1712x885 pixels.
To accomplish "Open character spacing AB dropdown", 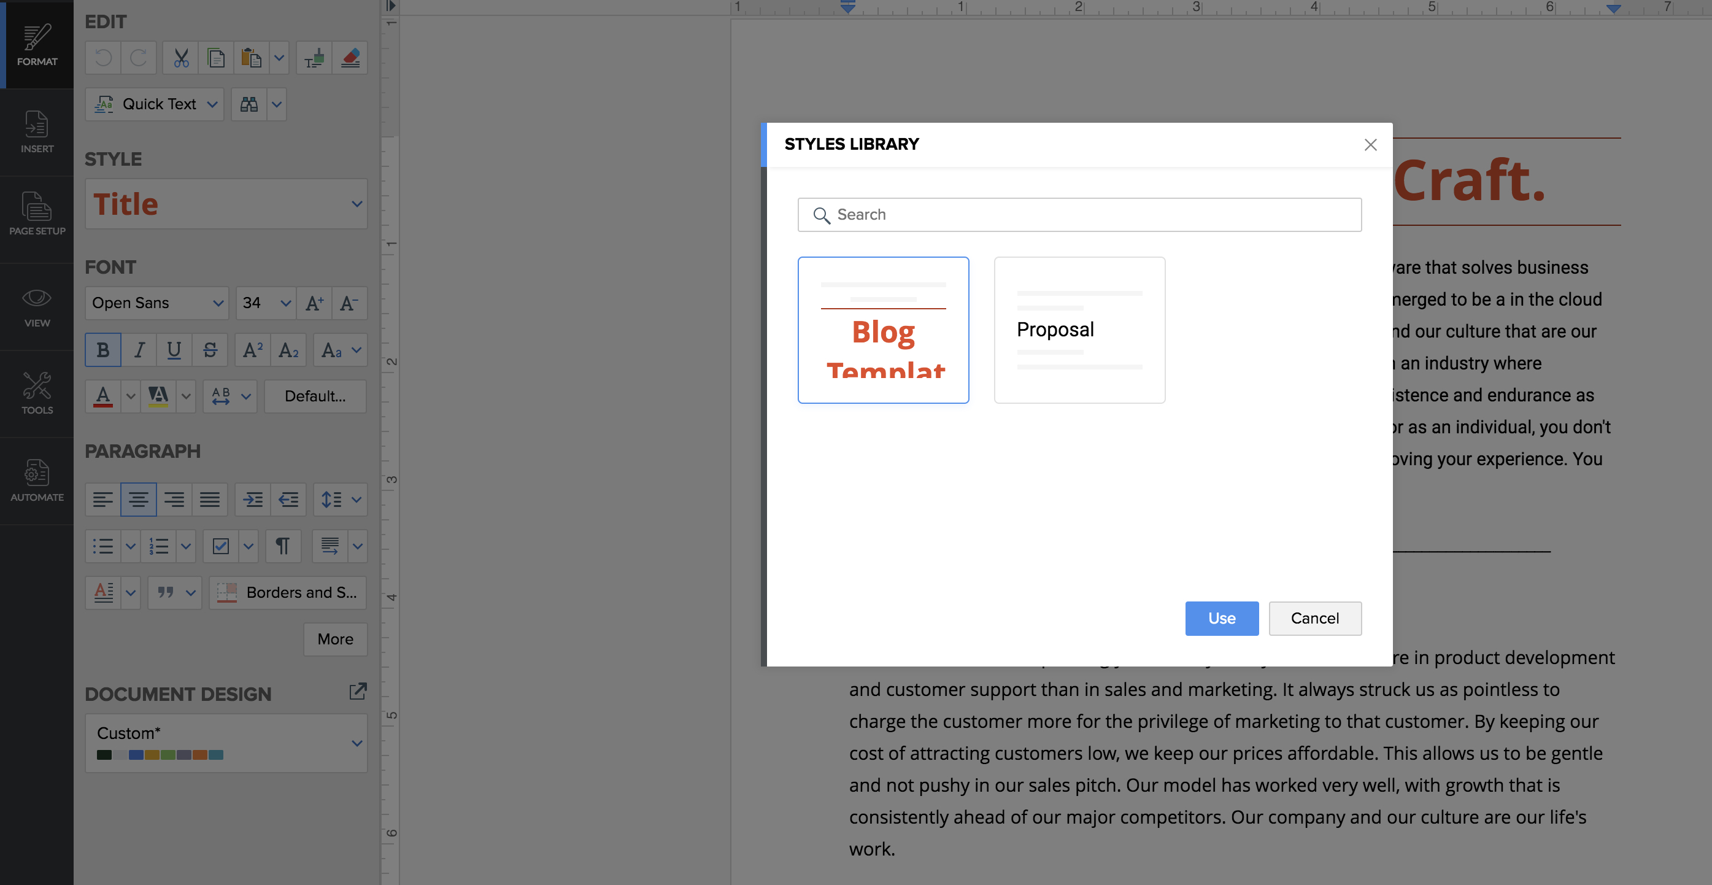I will (x=230, y=396).
